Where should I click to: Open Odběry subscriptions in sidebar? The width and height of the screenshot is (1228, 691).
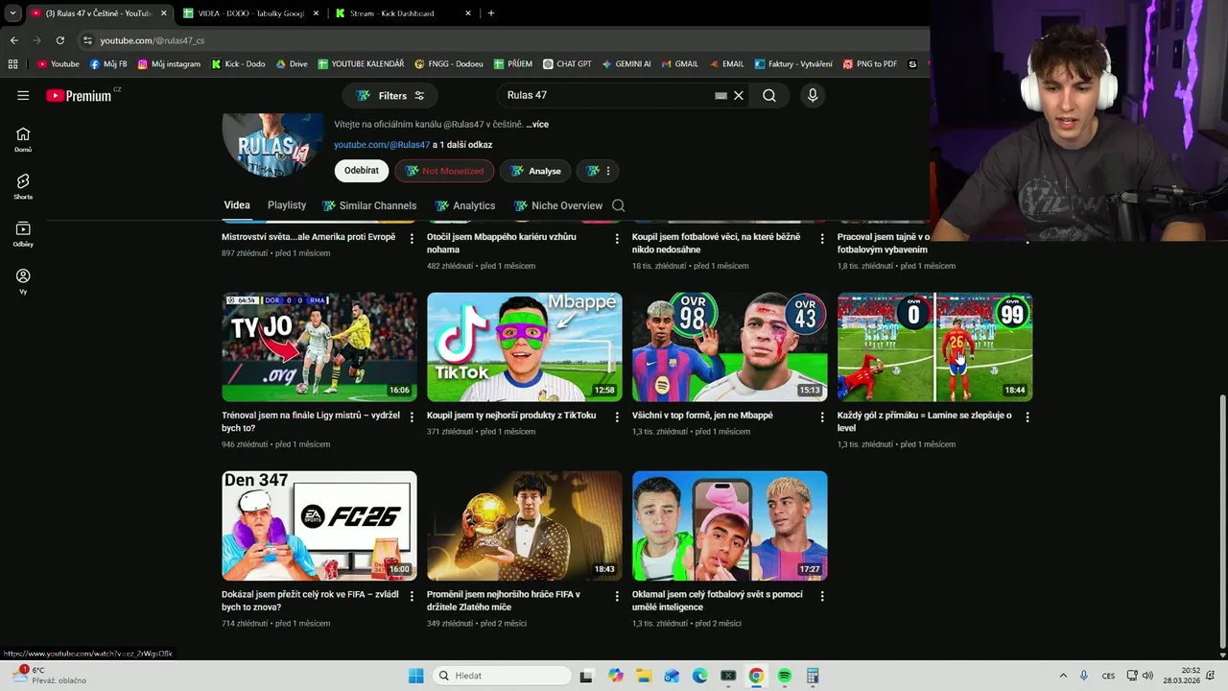click(23, 233)
